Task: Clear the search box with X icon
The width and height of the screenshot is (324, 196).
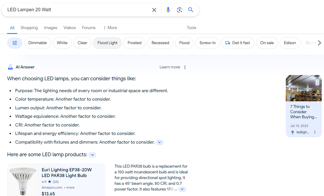Action: (x=154, y=10)
